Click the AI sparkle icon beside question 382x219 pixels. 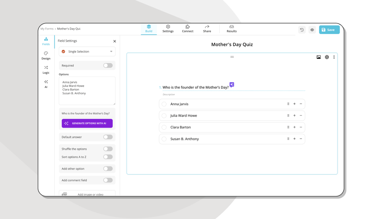coord(232,84)
